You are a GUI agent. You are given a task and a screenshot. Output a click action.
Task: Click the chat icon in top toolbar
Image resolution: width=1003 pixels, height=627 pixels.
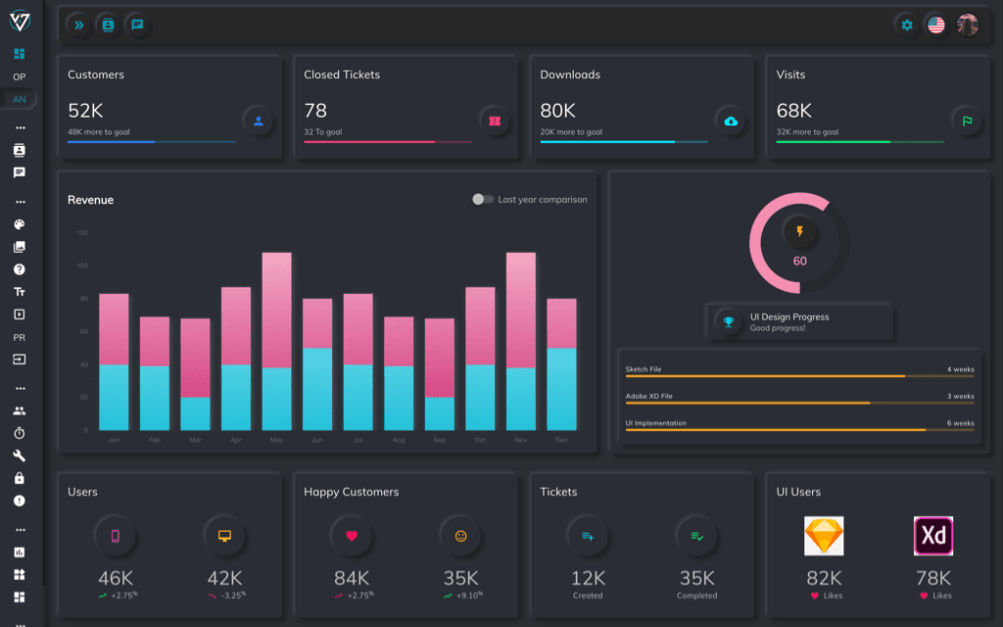137,25
